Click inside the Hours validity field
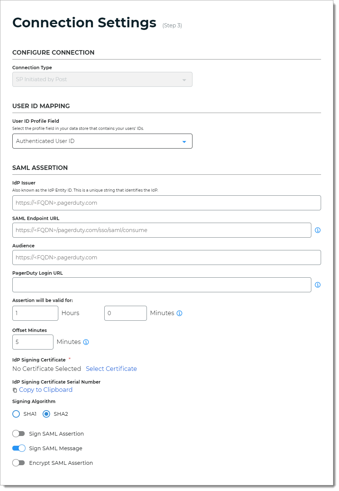The width and height of the screenshot is (339, 491). (x=35, y=313)
